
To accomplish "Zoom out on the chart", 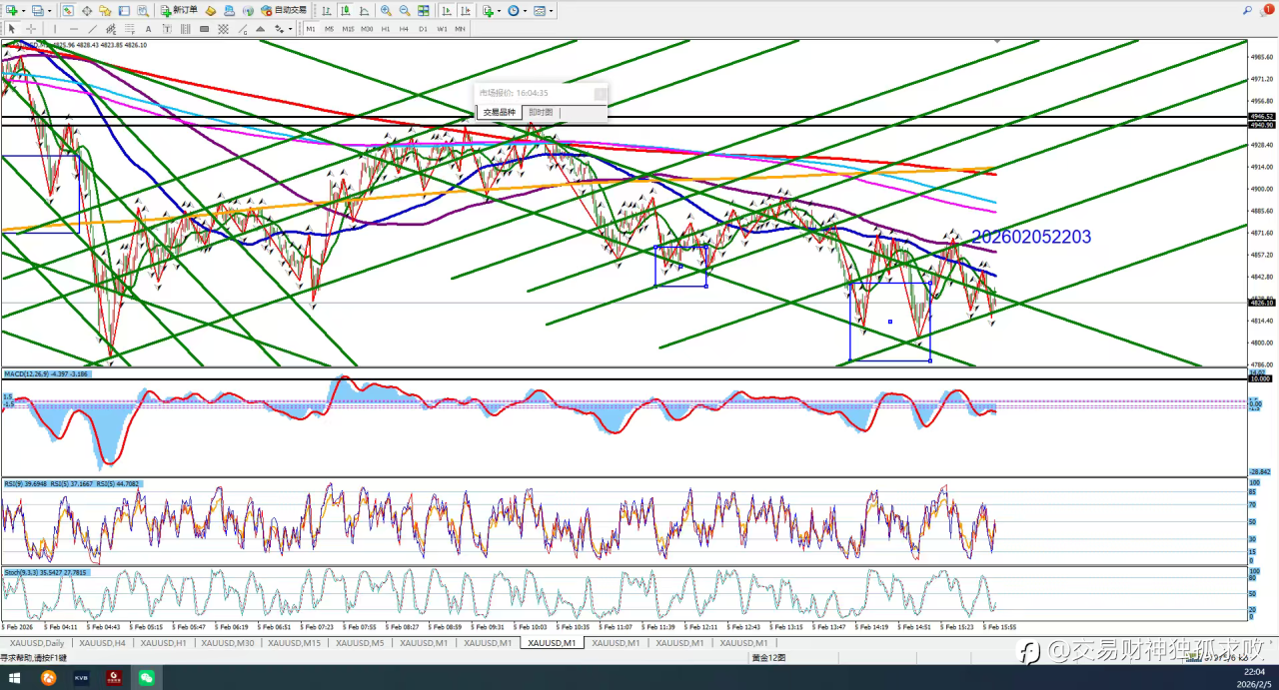I will coord(405,10).
